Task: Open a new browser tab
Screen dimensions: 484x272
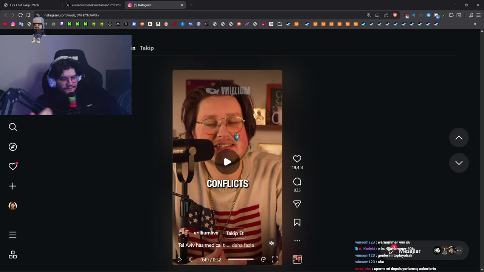Action: [x=191, y=5]
